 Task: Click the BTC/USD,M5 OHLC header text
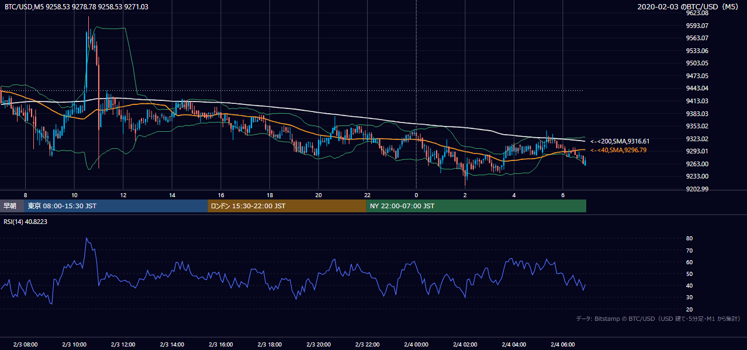[76, 7]
